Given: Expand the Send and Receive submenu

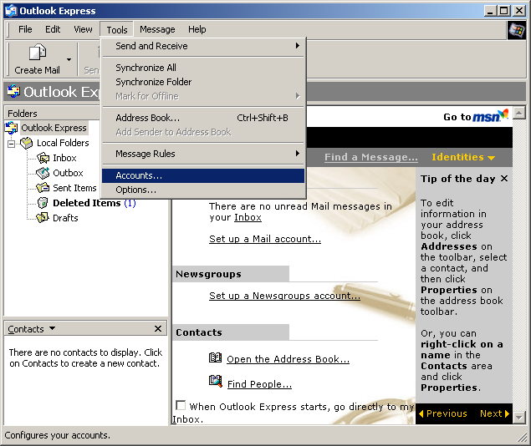Looking at the screenshot, I should [203, 46].
